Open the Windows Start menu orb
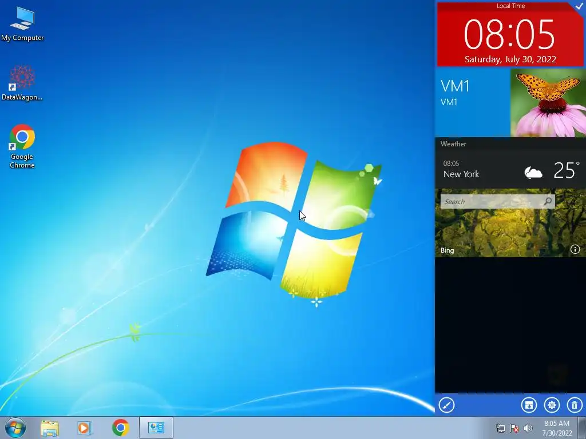Image resolution: width=586 pixels, height=439 pixels. pyautogui.click(x=15, y=428)
